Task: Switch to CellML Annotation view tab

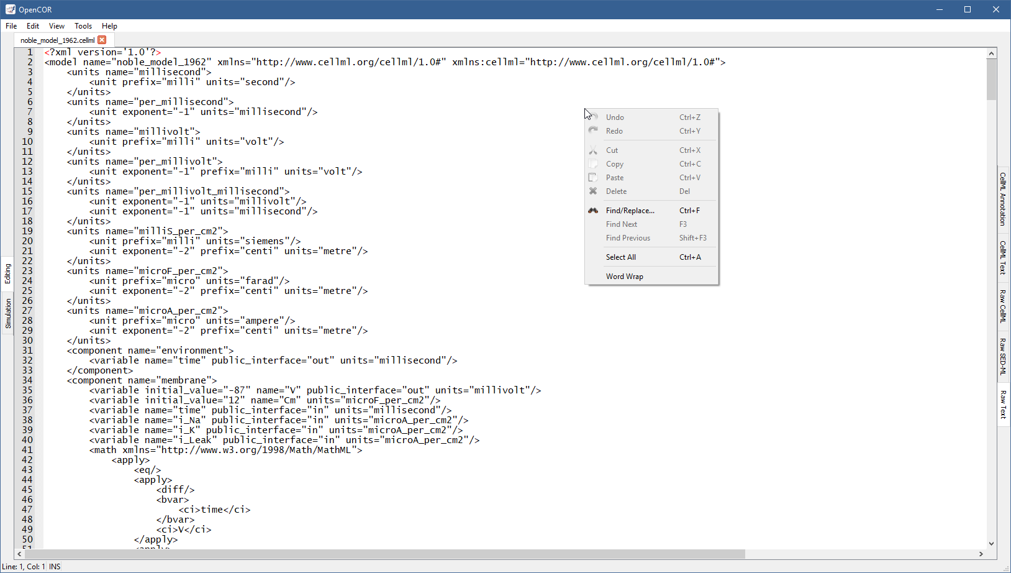Action: [x=1002, y=199]
